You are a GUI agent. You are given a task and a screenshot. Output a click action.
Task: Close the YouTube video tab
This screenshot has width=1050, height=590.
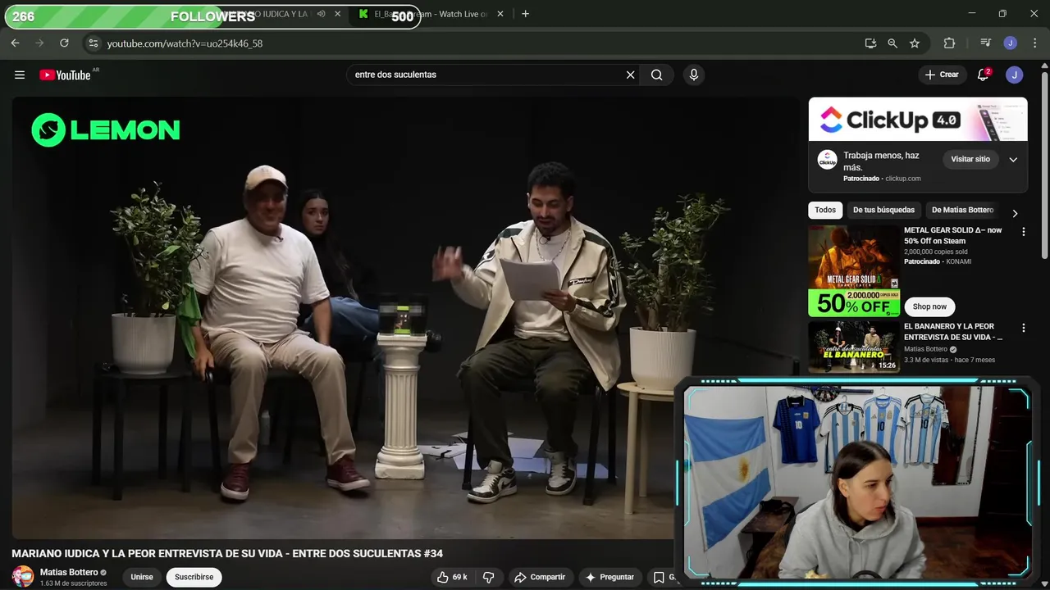pyautogui.click(x=338, y=14)
